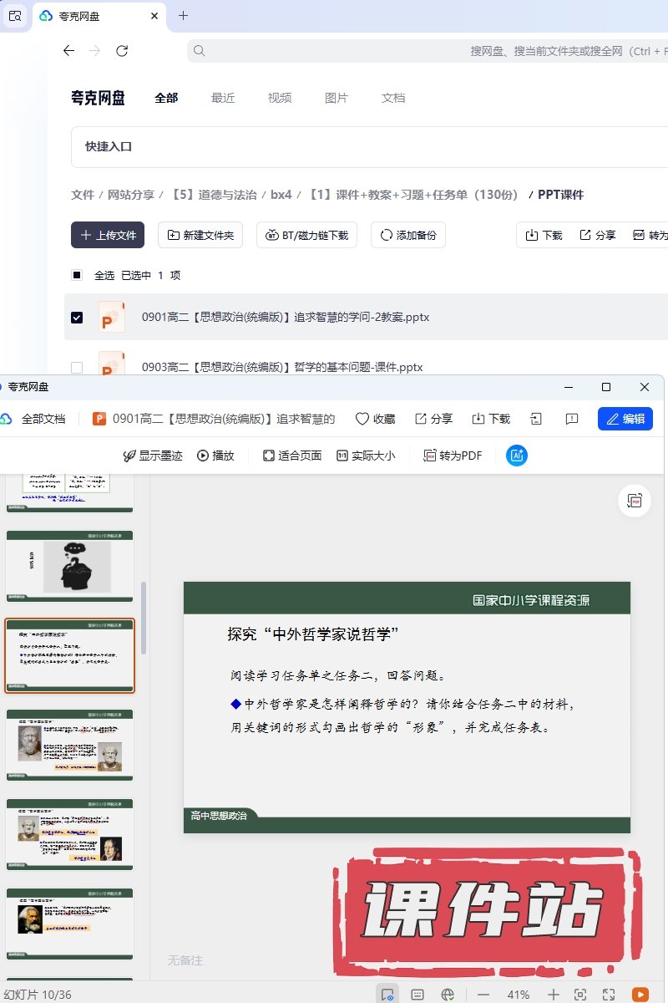Image resolution: width=668 pixels, height=1003 pixels.
Task: Open the notes panel icon in status bar
Action: pyautogui.click(x=417, y=995)
